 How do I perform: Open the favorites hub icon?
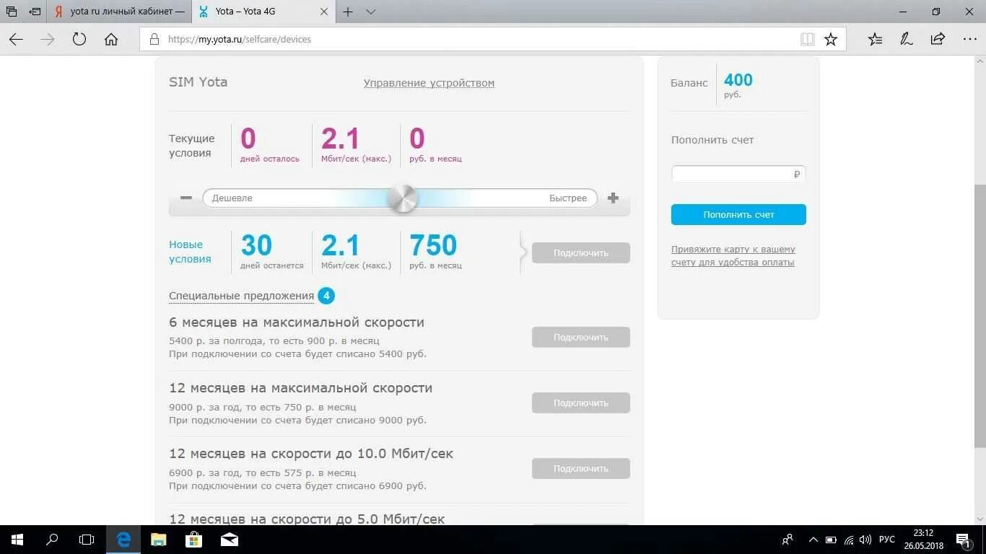click(x=876, y=39)
